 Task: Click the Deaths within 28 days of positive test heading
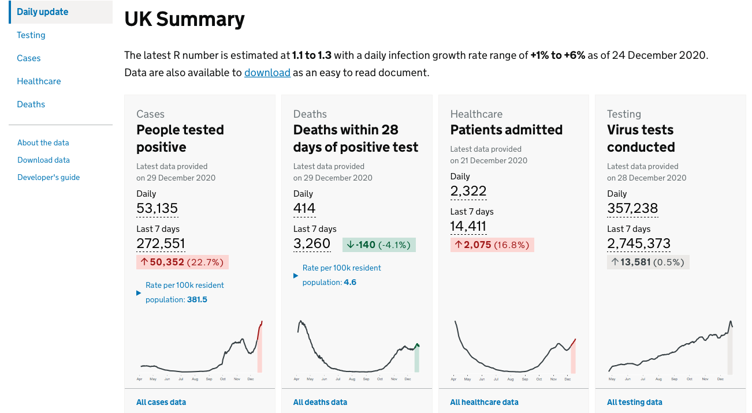pyautogui.click(x=356, y=138)
